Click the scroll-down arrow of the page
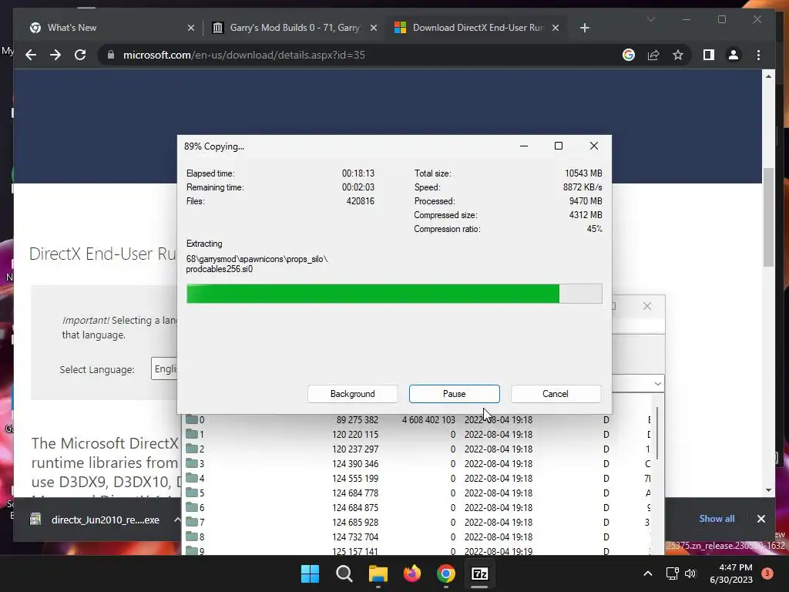This screenshot has width=789, height=592. 768,489
